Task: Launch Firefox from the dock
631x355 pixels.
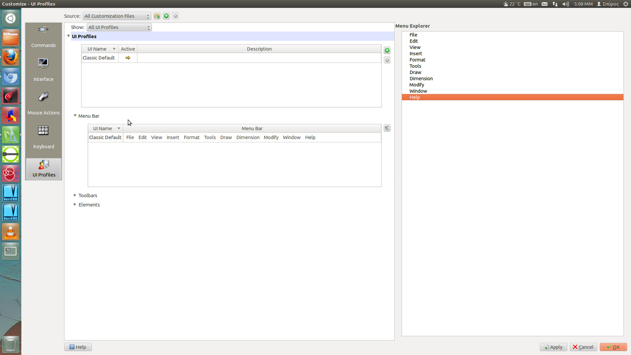Action: click(x=11, y=57)
